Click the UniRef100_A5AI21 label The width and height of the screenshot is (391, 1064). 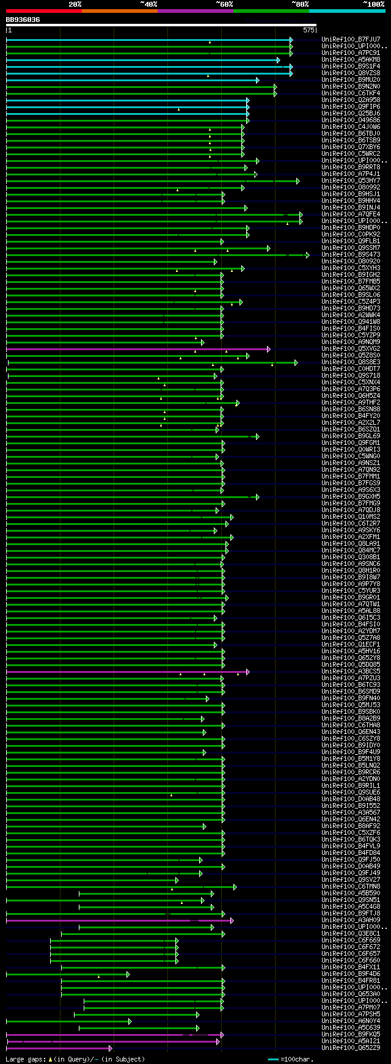[351, 1041]
